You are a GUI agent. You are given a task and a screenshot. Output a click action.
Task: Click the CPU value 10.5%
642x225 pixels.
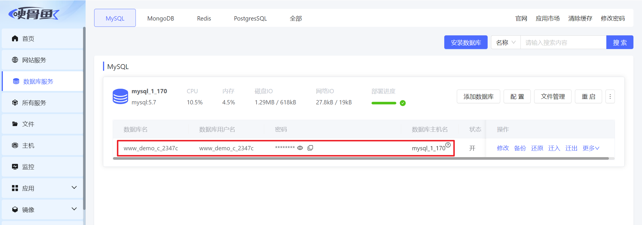pos(195,102)
